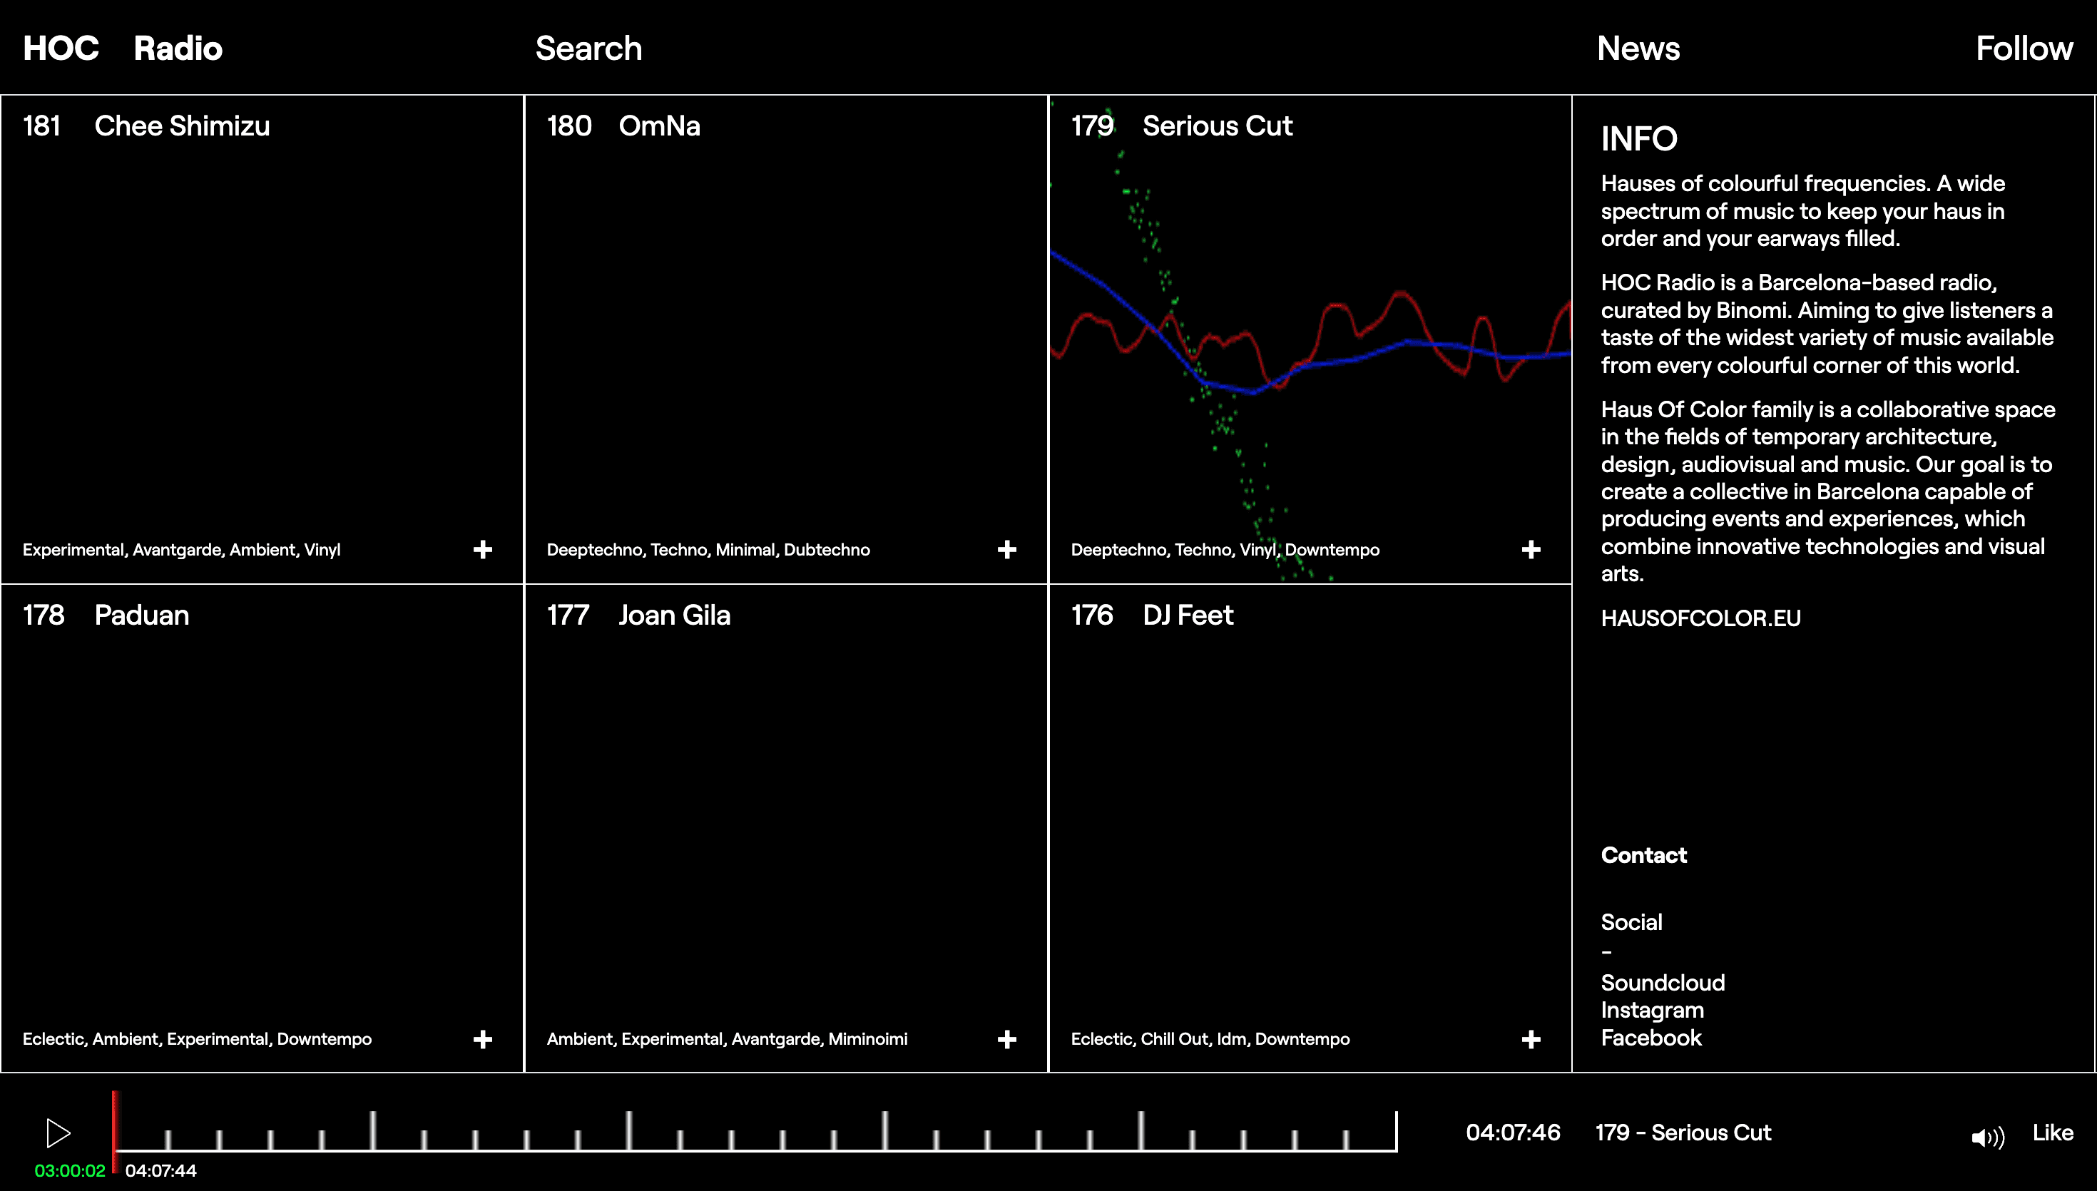
Task: Click the Contact heading in info panel
Action: click(x=1643, y=855)
